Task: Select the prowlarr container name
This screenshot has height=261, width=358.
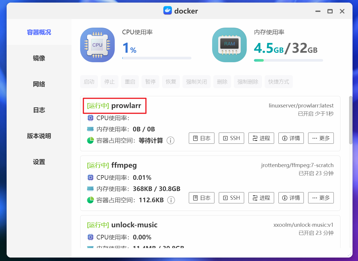Action: (x=126, y=106)
